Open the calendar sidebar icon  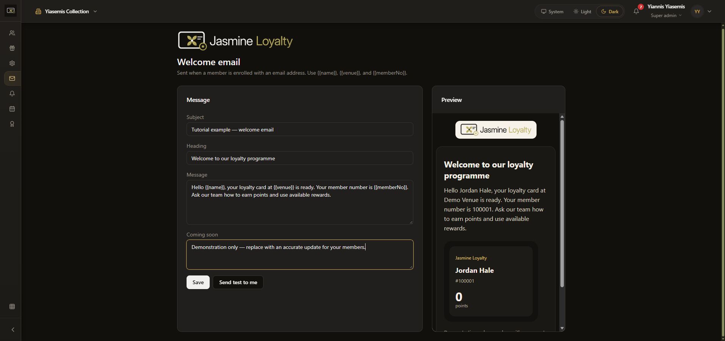click(12, 109)
